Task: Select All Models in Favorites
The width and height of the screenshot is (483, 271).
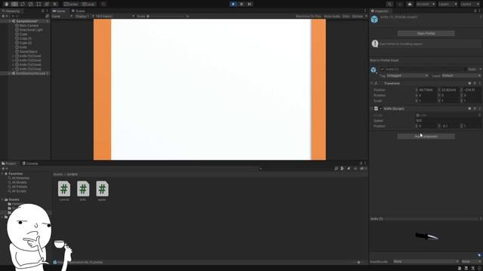Action: (19, 182)
